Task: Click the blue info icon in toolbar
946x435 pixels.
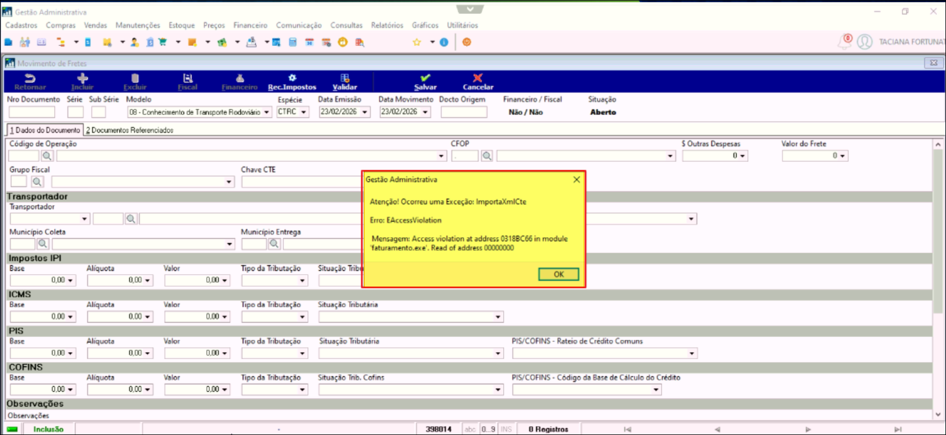Action: [444, 42]
